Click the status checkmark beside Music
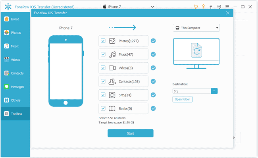 pos(153,54)
